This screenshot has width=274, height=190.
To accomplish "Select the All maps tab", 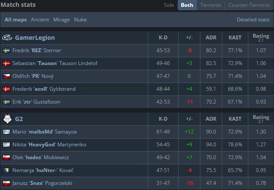I will (x=16, y=20).
